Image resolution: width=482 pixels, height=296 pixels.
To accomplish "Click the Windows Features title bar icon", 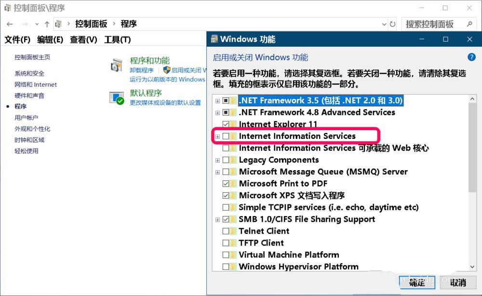I will pos(214,39).
